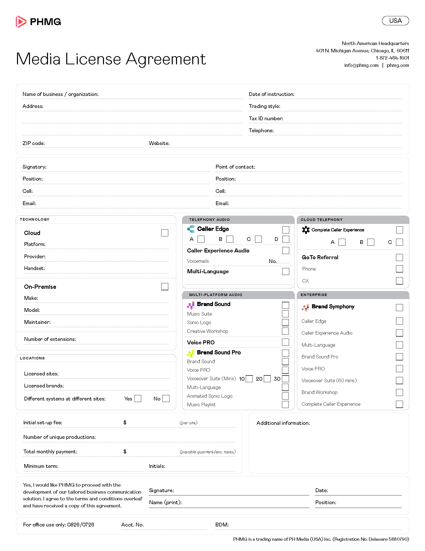425x551 pixels.
Task: Click the Caller Edge teal icon
Action: point(191,229)
